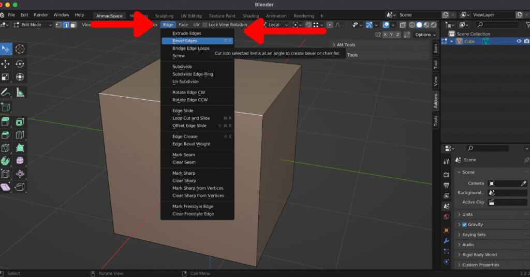Open the Edit Mode dropdown
This screenshot has width=530, height=277.
pos(33,24)
